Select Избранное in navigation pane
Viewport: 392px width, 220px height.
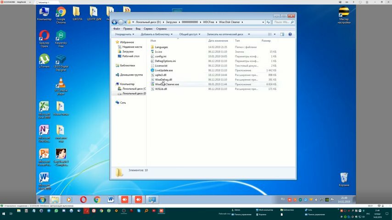(127, 42)
